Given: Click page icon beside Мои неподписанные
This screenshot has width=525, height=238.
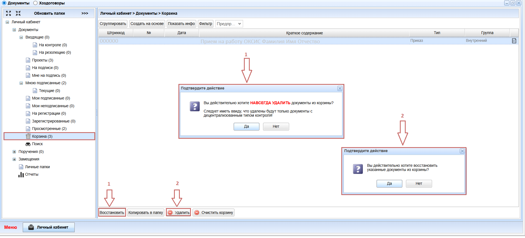Looking at the screenshot, I should (28, 106).
